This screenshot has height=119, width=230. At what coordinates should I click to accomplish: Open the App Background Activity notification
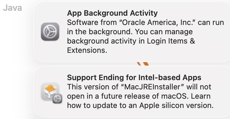(132, 32)
